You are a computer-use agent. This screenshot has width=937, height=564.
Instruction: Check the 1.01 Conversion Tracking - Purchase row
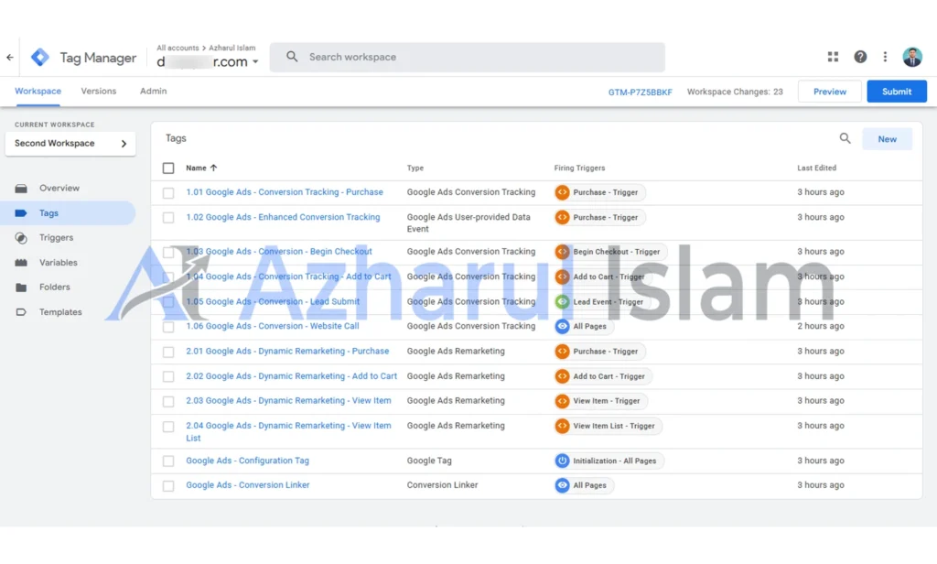coord(168,192)
